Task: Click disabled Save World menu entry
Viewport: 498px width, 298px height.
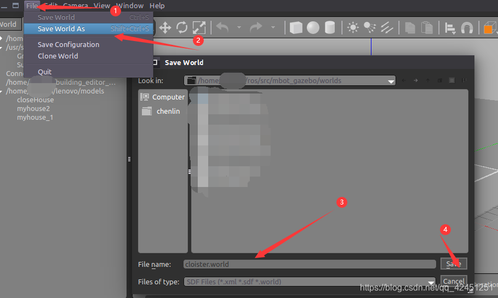Action: 89,17
